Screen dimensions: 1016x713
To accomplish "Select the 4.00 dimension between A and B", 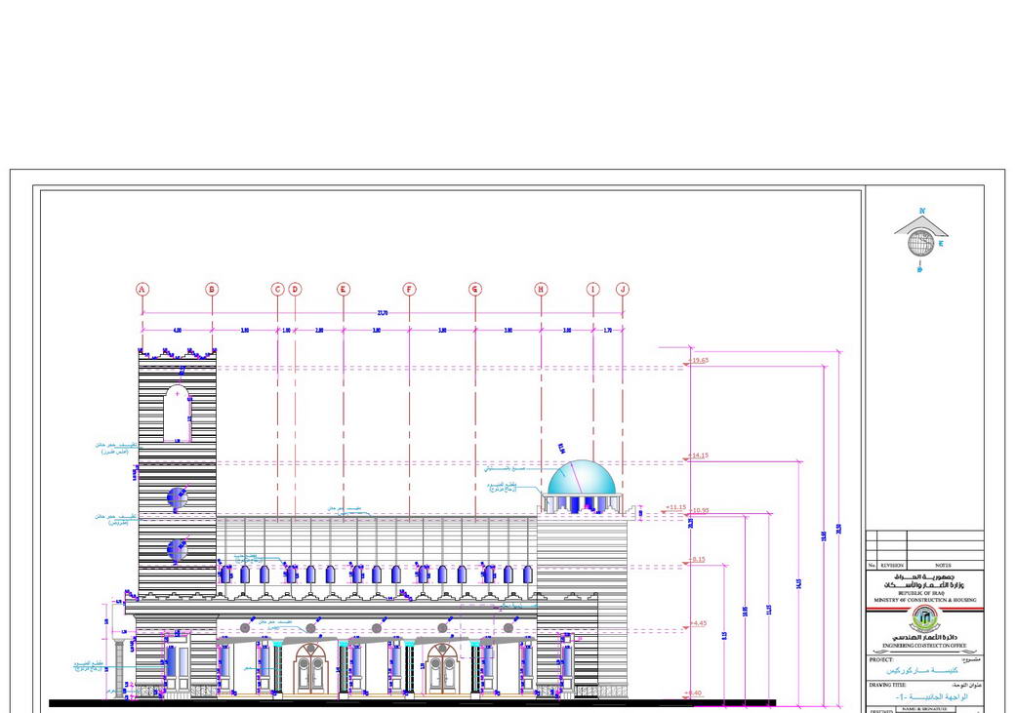I will (x=177, y=331).
